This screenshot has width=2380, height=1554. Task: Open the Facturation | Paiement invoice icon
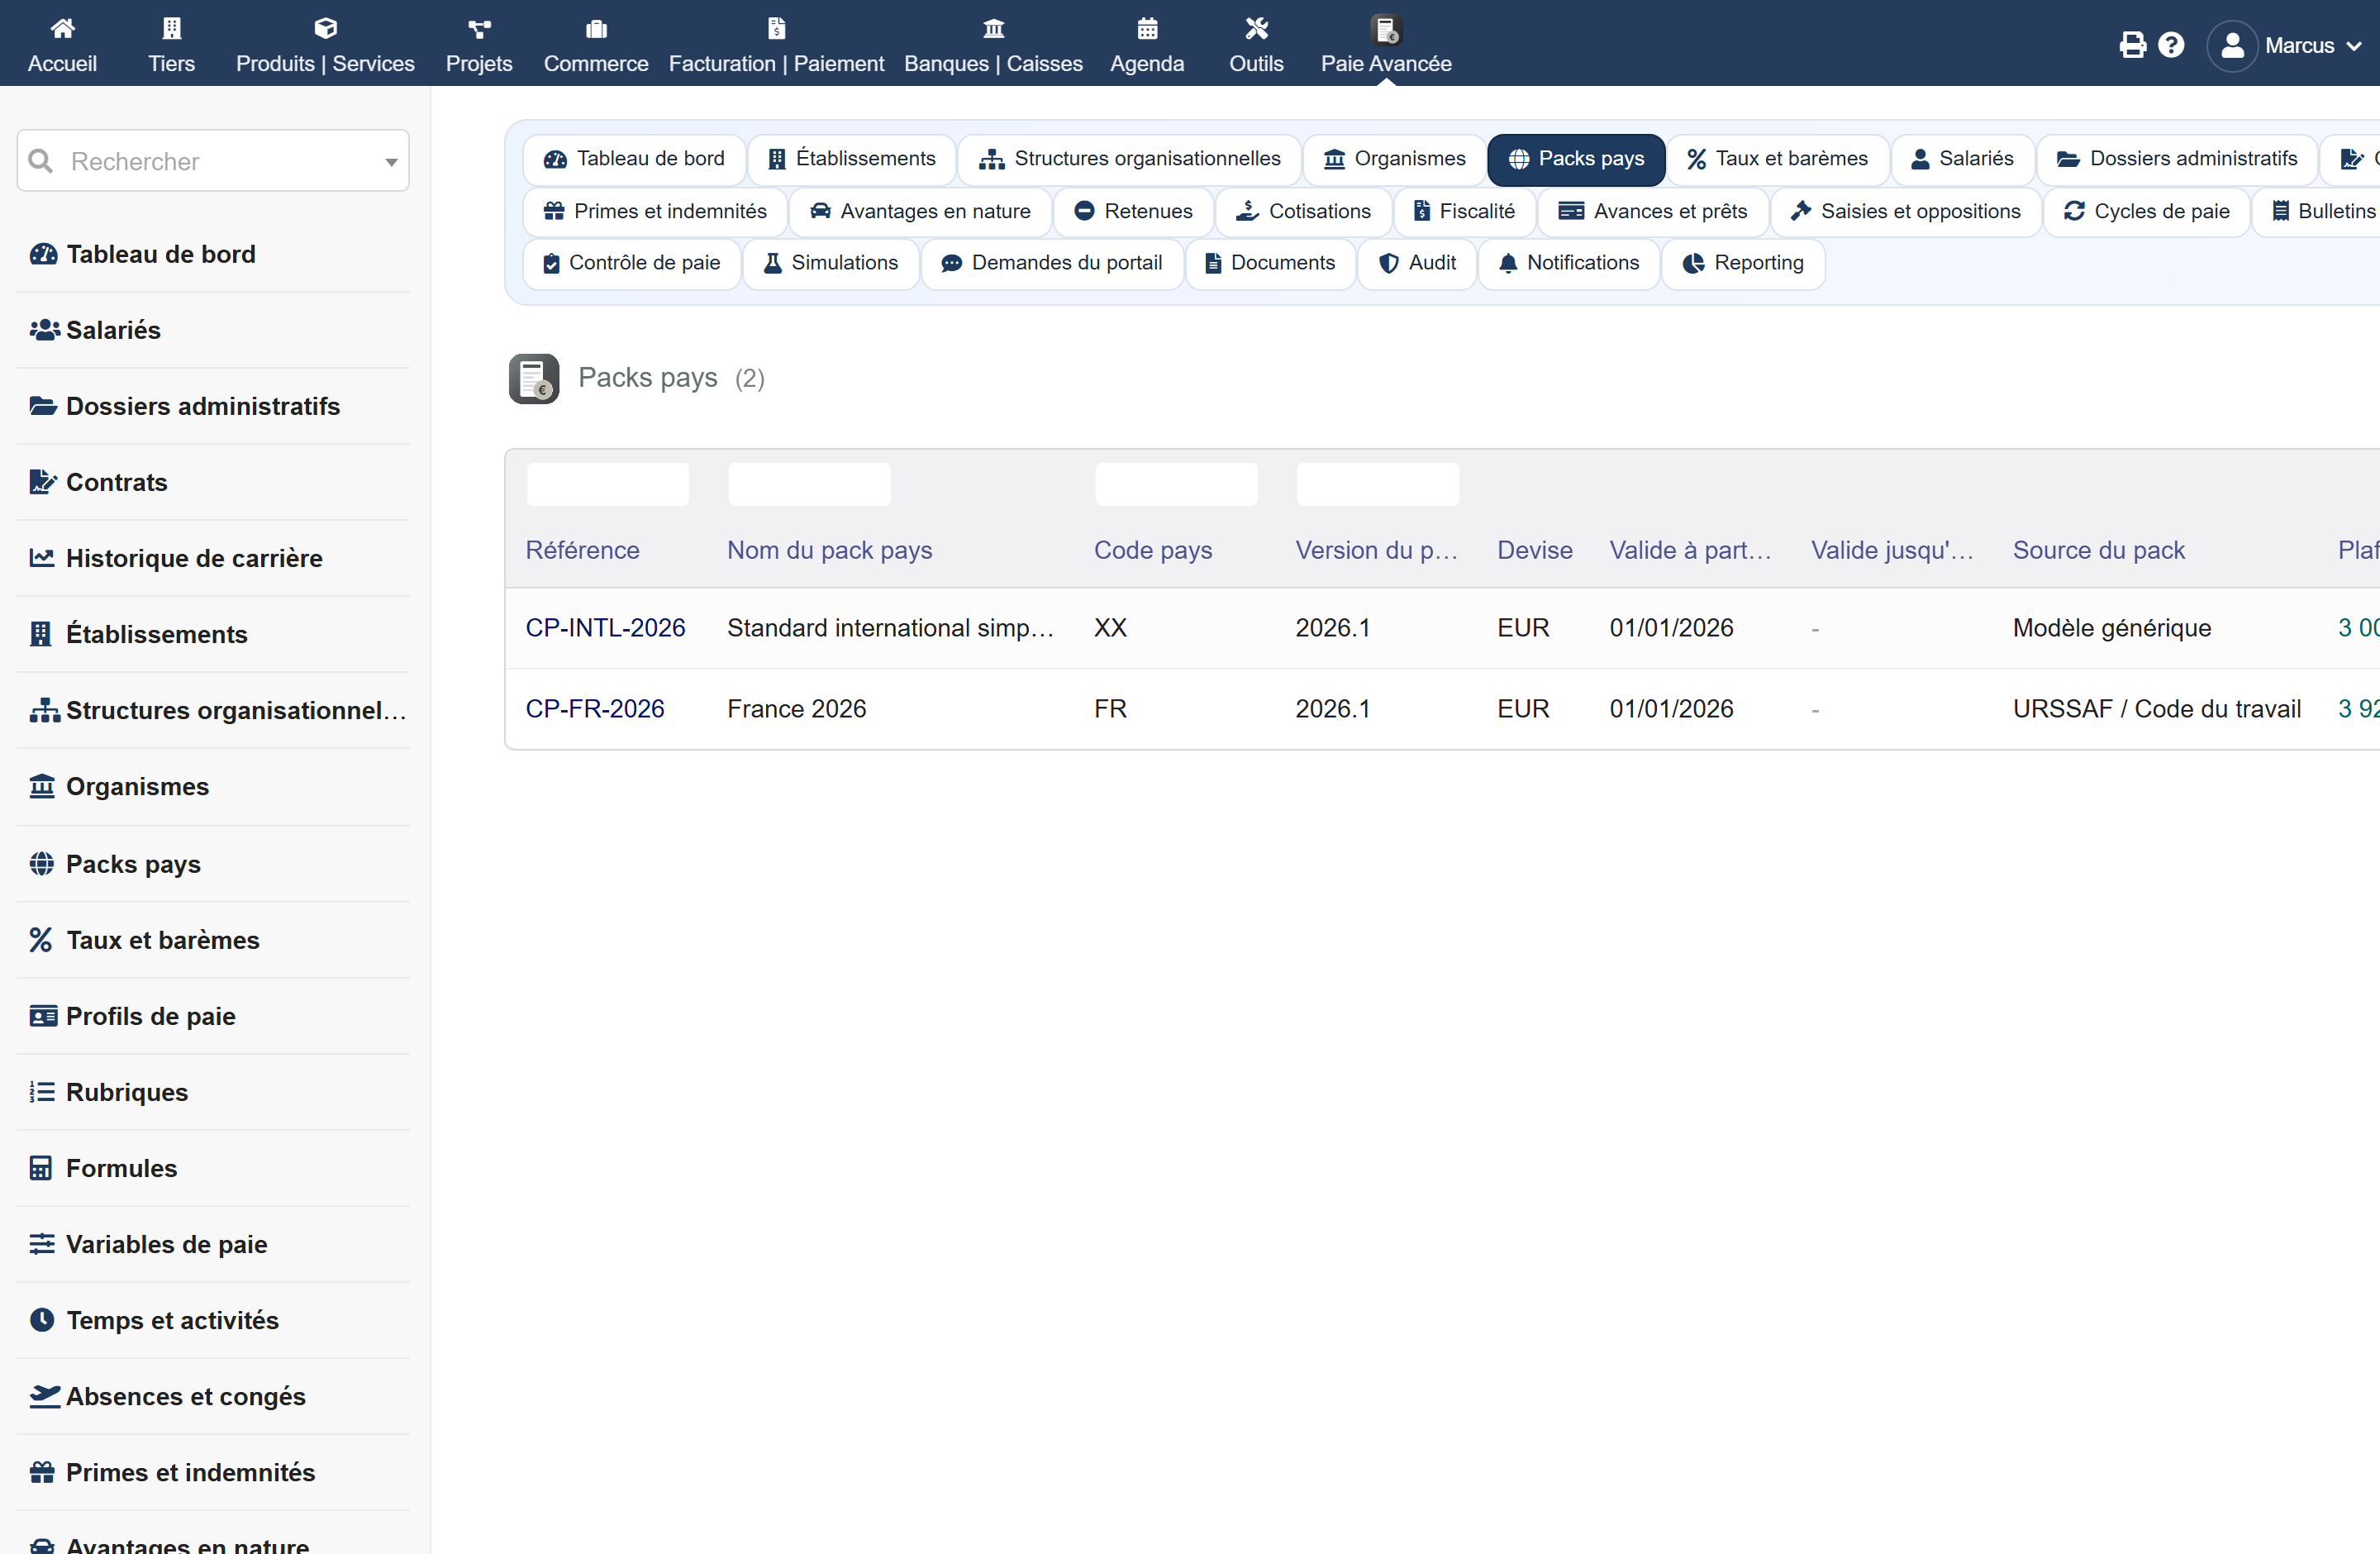click(x=776, y=28)
